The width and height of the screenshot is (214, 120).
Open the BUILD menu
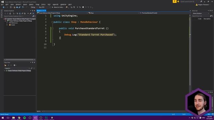25,4
